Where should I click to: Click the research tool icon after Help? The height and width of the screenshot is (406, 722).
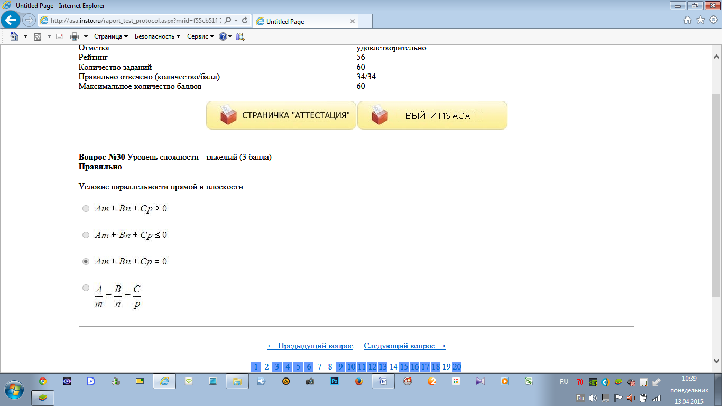[240, 36]
